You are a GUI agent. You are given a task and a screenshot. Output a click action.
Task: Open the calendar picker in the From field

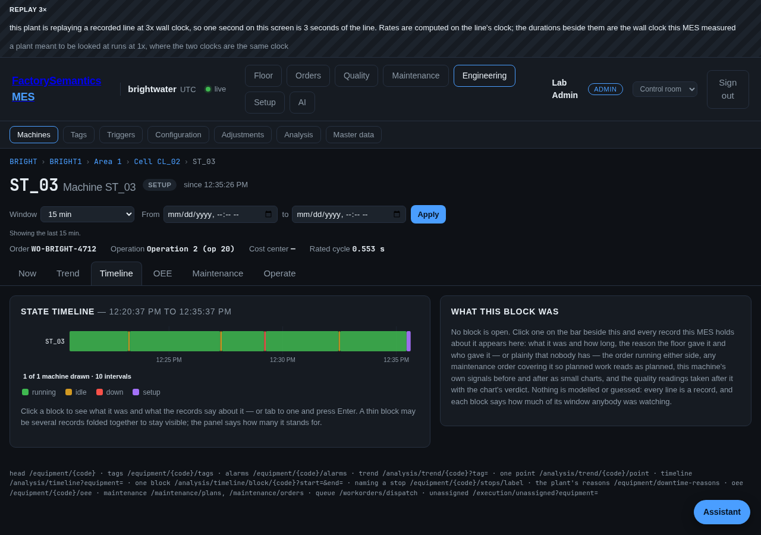[x=268, y=214]
